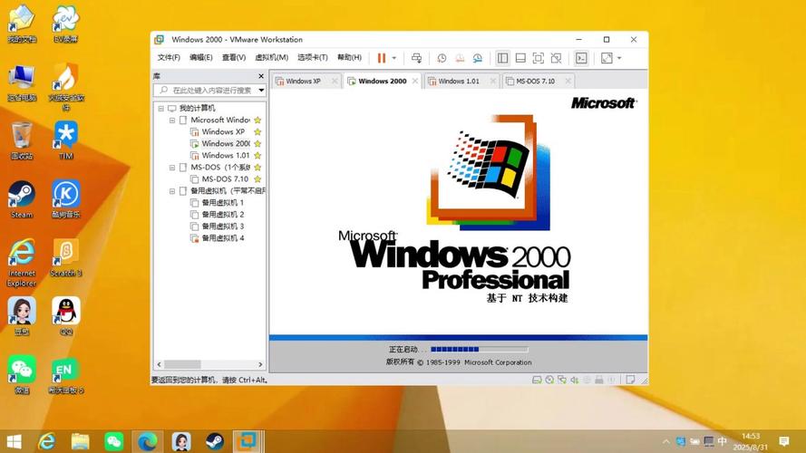Toggle favorite star for Windows 2000

pyautogui.click(x=257, y=144)
